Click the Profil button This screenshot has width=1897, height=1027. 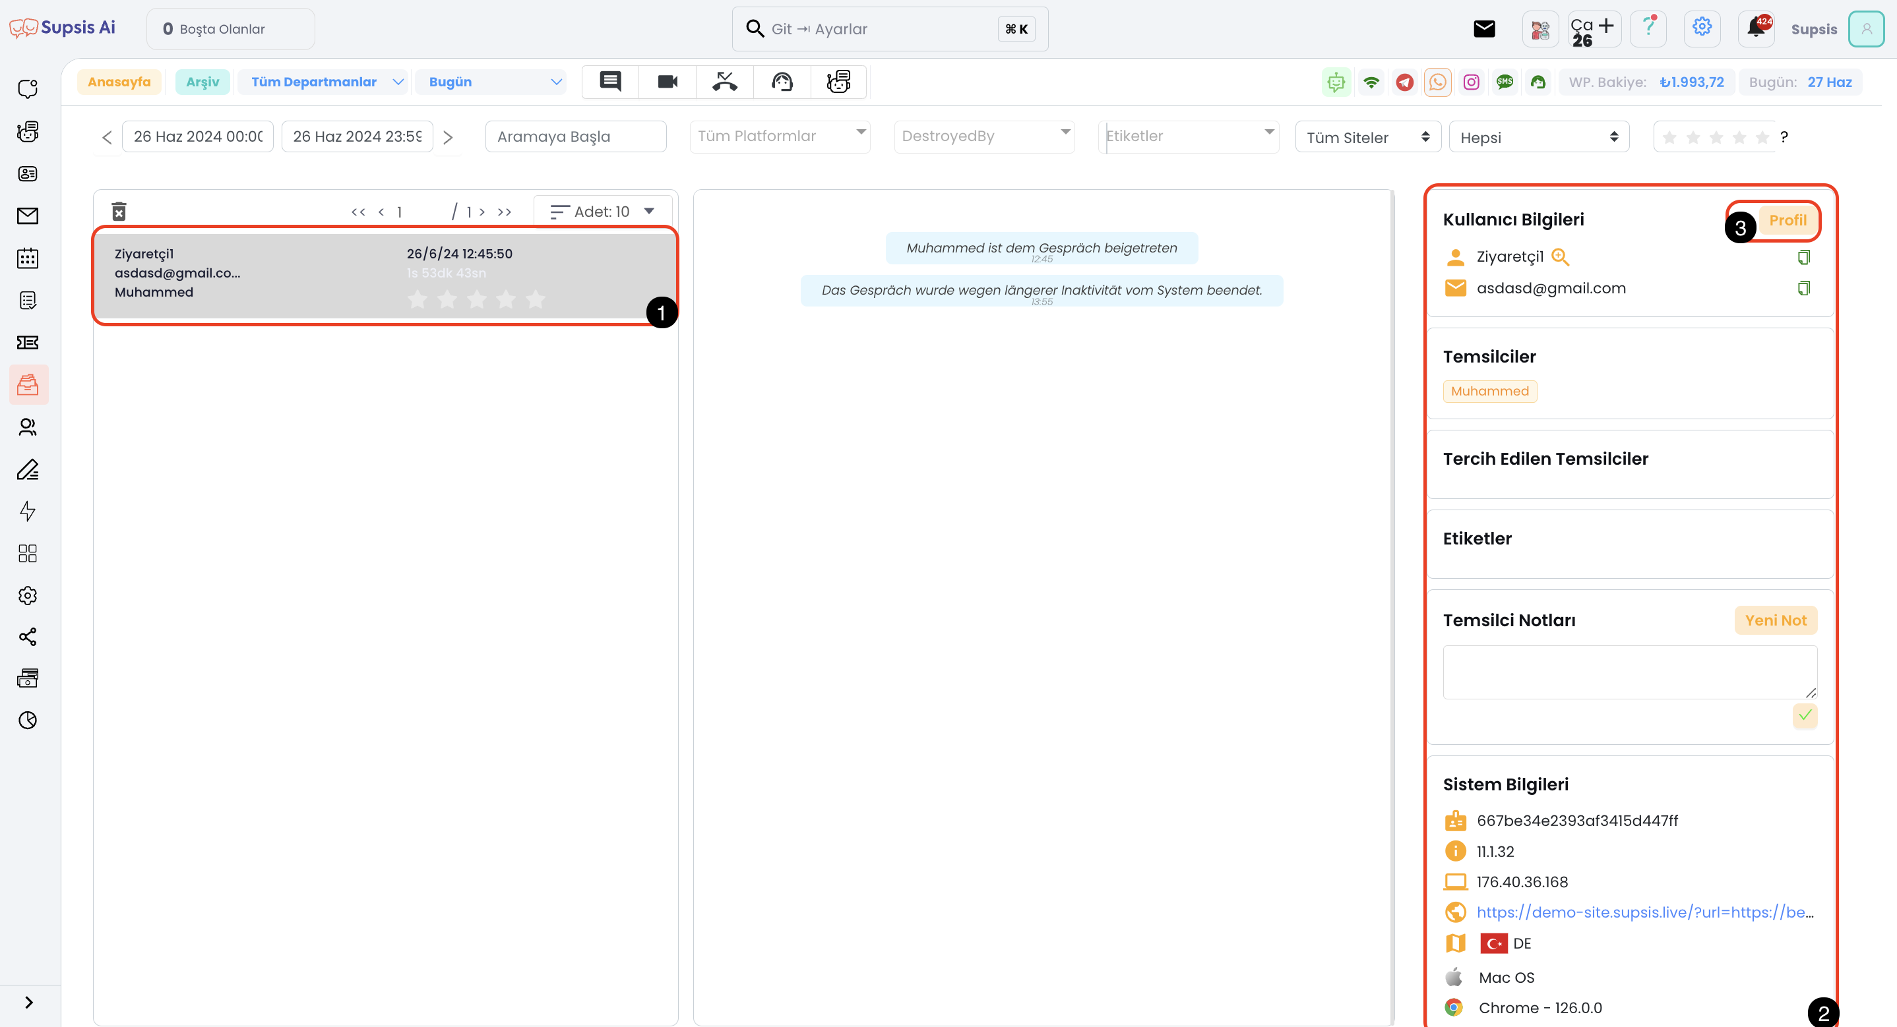(1788, 220)
